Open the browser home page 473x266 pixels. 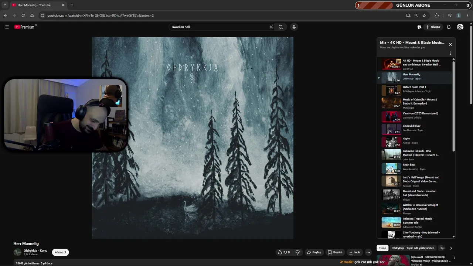click(x=32, y=16)
